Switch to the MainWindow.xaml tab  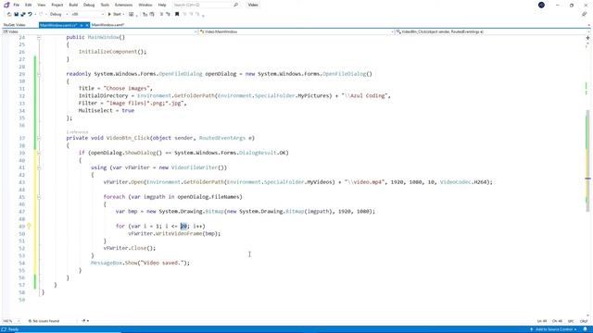[107, 25]
